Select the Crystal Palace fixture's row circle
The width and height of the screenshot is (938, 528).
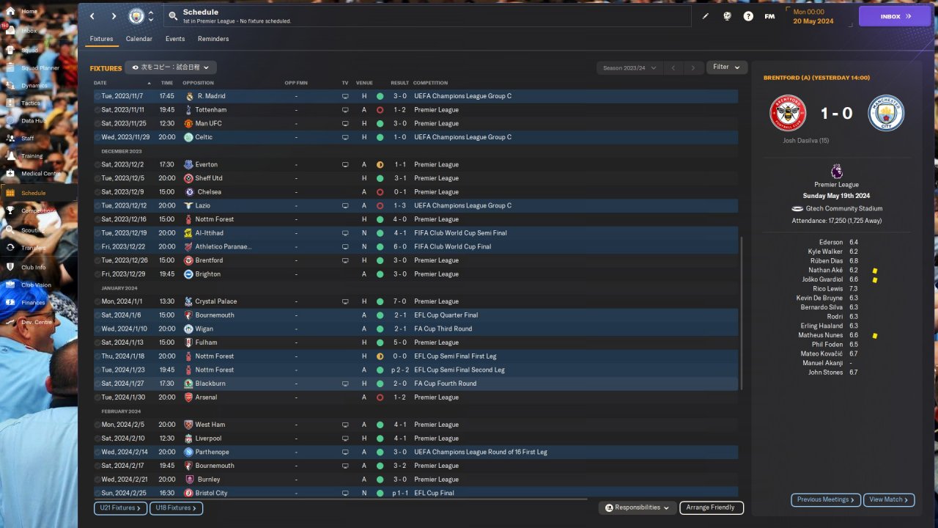(97, 301)
